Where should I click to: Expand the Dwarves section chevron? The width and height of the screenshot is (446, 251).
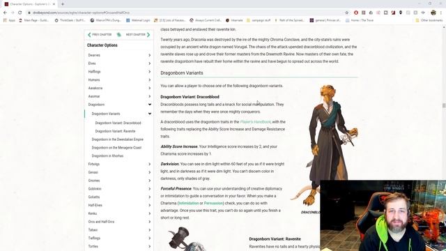[x=149, y=55]
